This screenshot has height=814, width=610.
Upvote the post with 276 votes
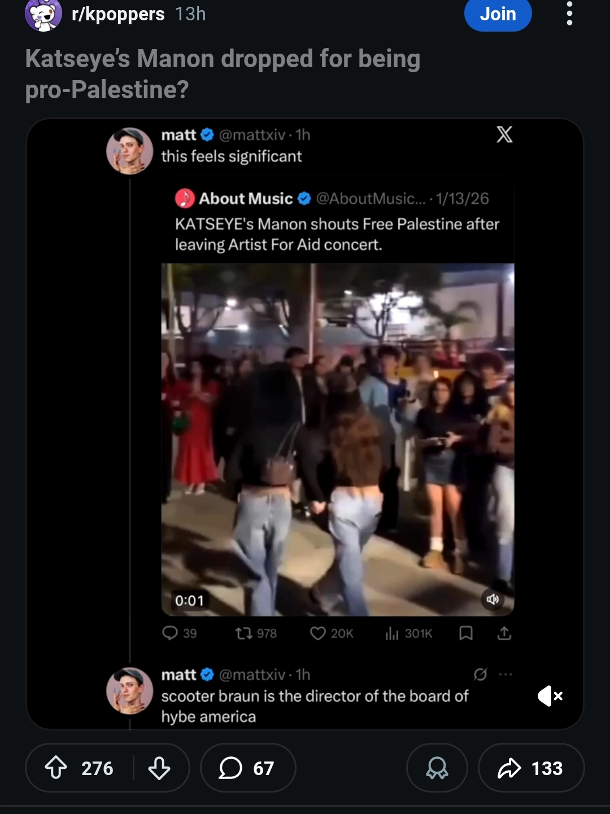pyautogui.click(x=56, y=768)
